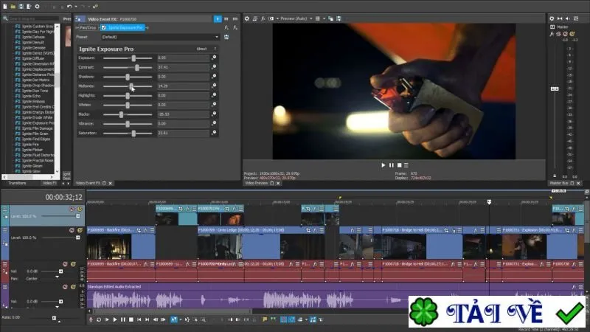Mute the first video track
This screenshot has width=590, height=332.
coord(72,209)
